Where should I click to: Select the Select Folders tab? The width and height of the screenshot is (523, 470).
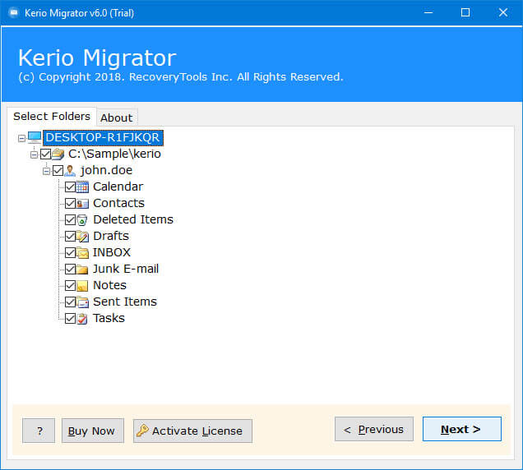[52, 117]
